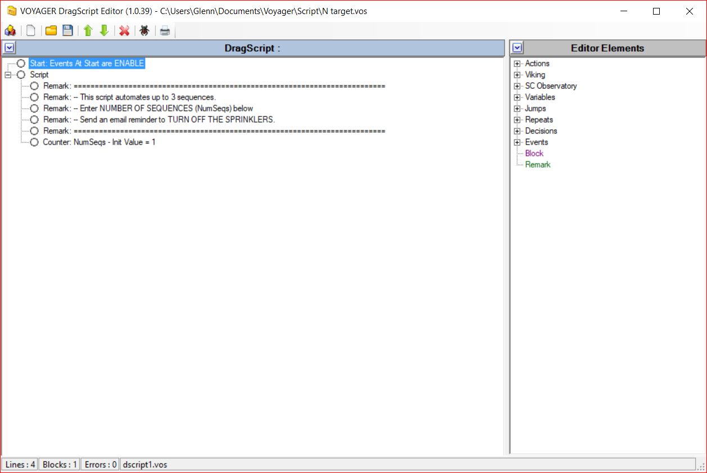Create a new blank script
This screenshot has width=707, height=473.
click(31, 30)
